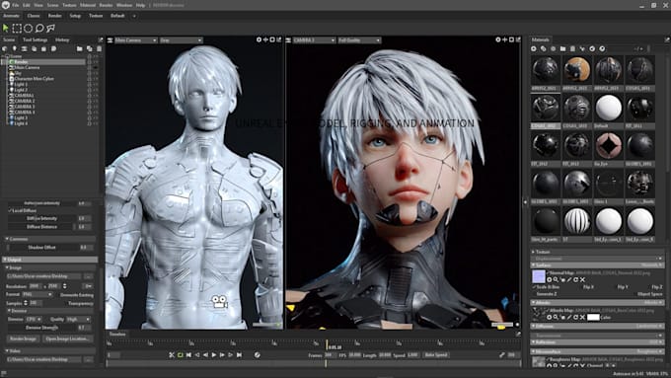Screen dimensions: 671x378
Task: Click the play button in timeline controls
Action: pyautogui.click(x=214, y=355)
